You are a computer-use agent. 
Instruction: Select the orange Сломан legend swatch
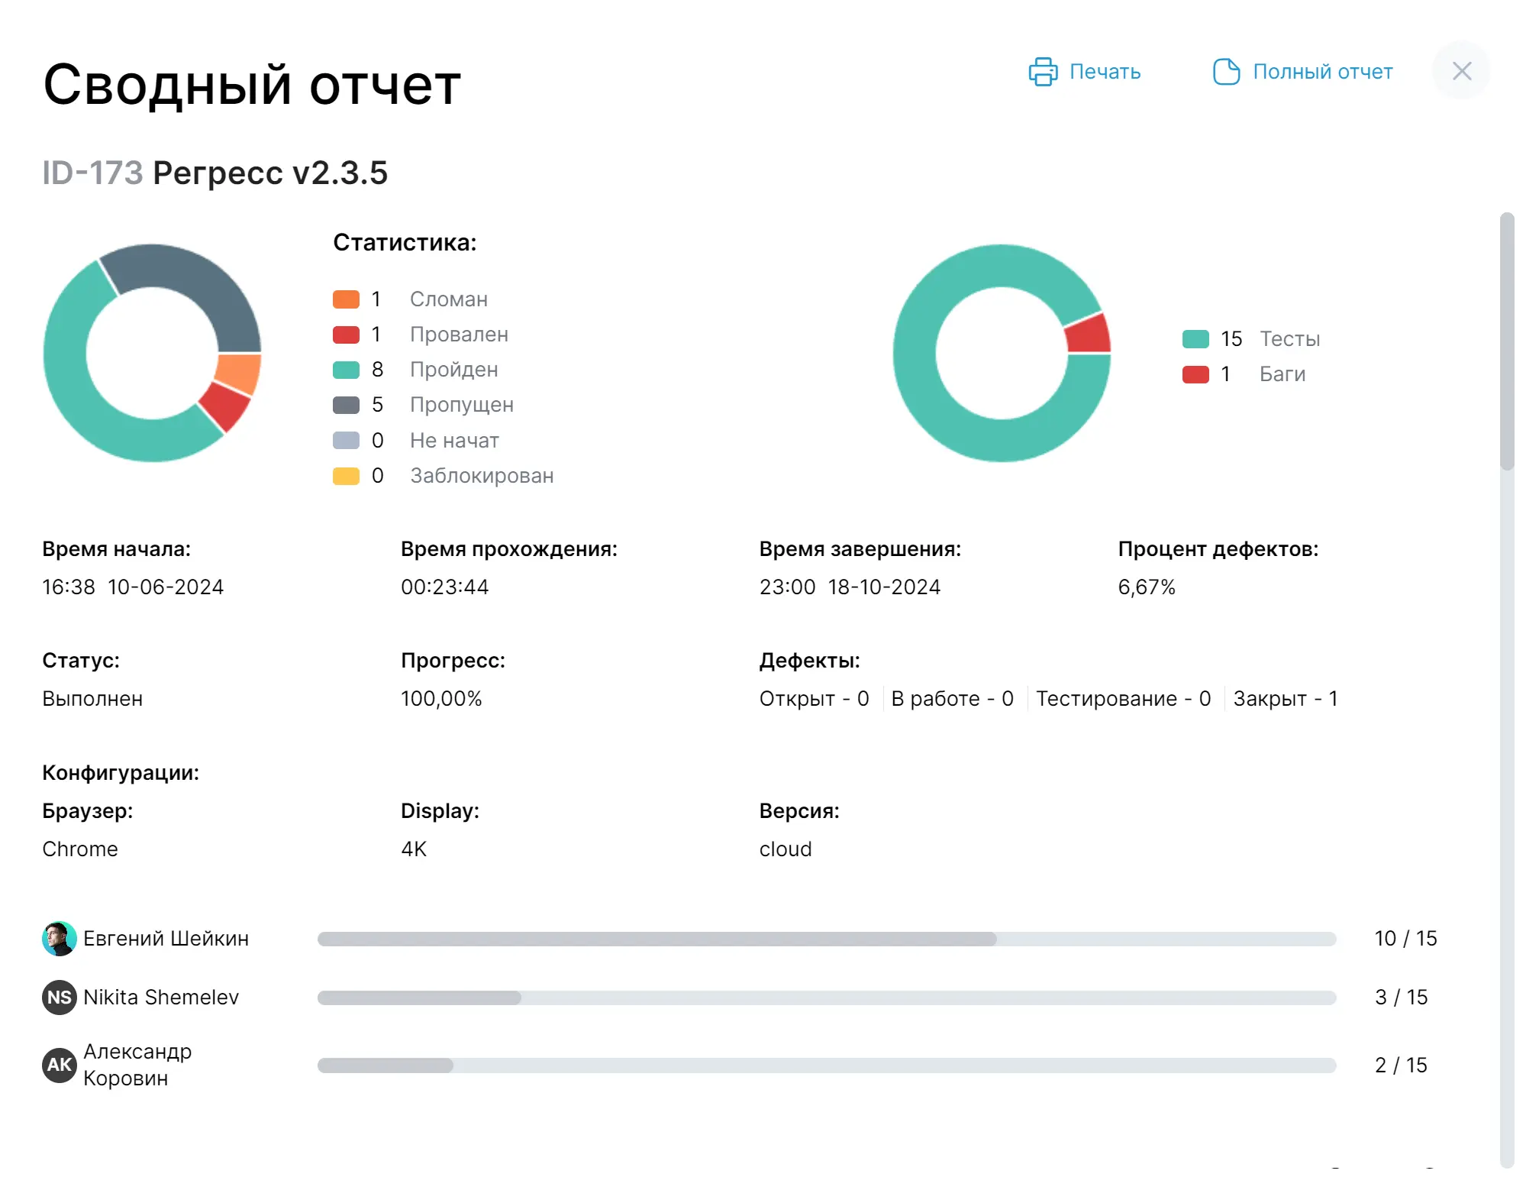346,299
